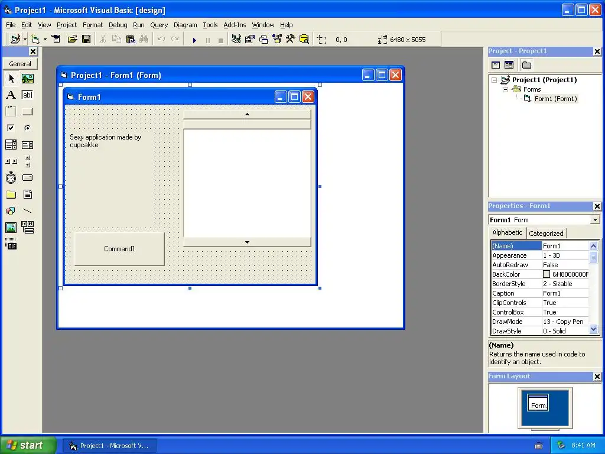This screenshot has height=454, width=605.
Task: Collapse the Forms folder node
Action: pos(506,90)
